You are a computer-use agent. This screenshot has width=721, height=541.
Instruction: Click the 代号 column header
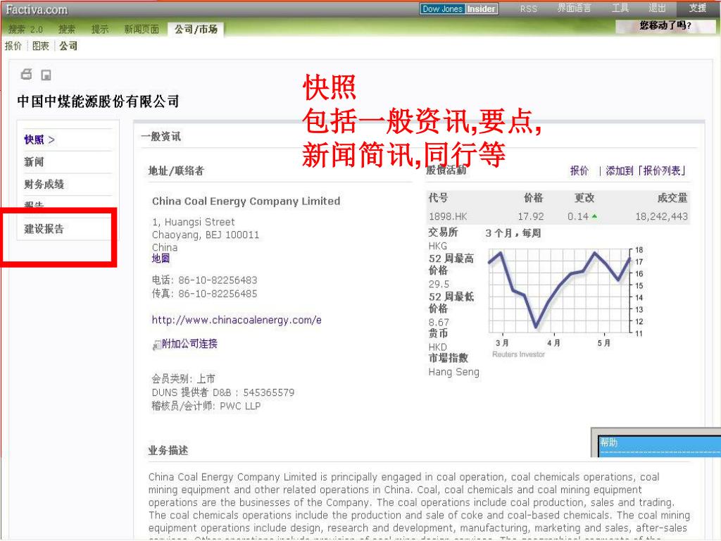pyautogui.click(x=438, y=198)
